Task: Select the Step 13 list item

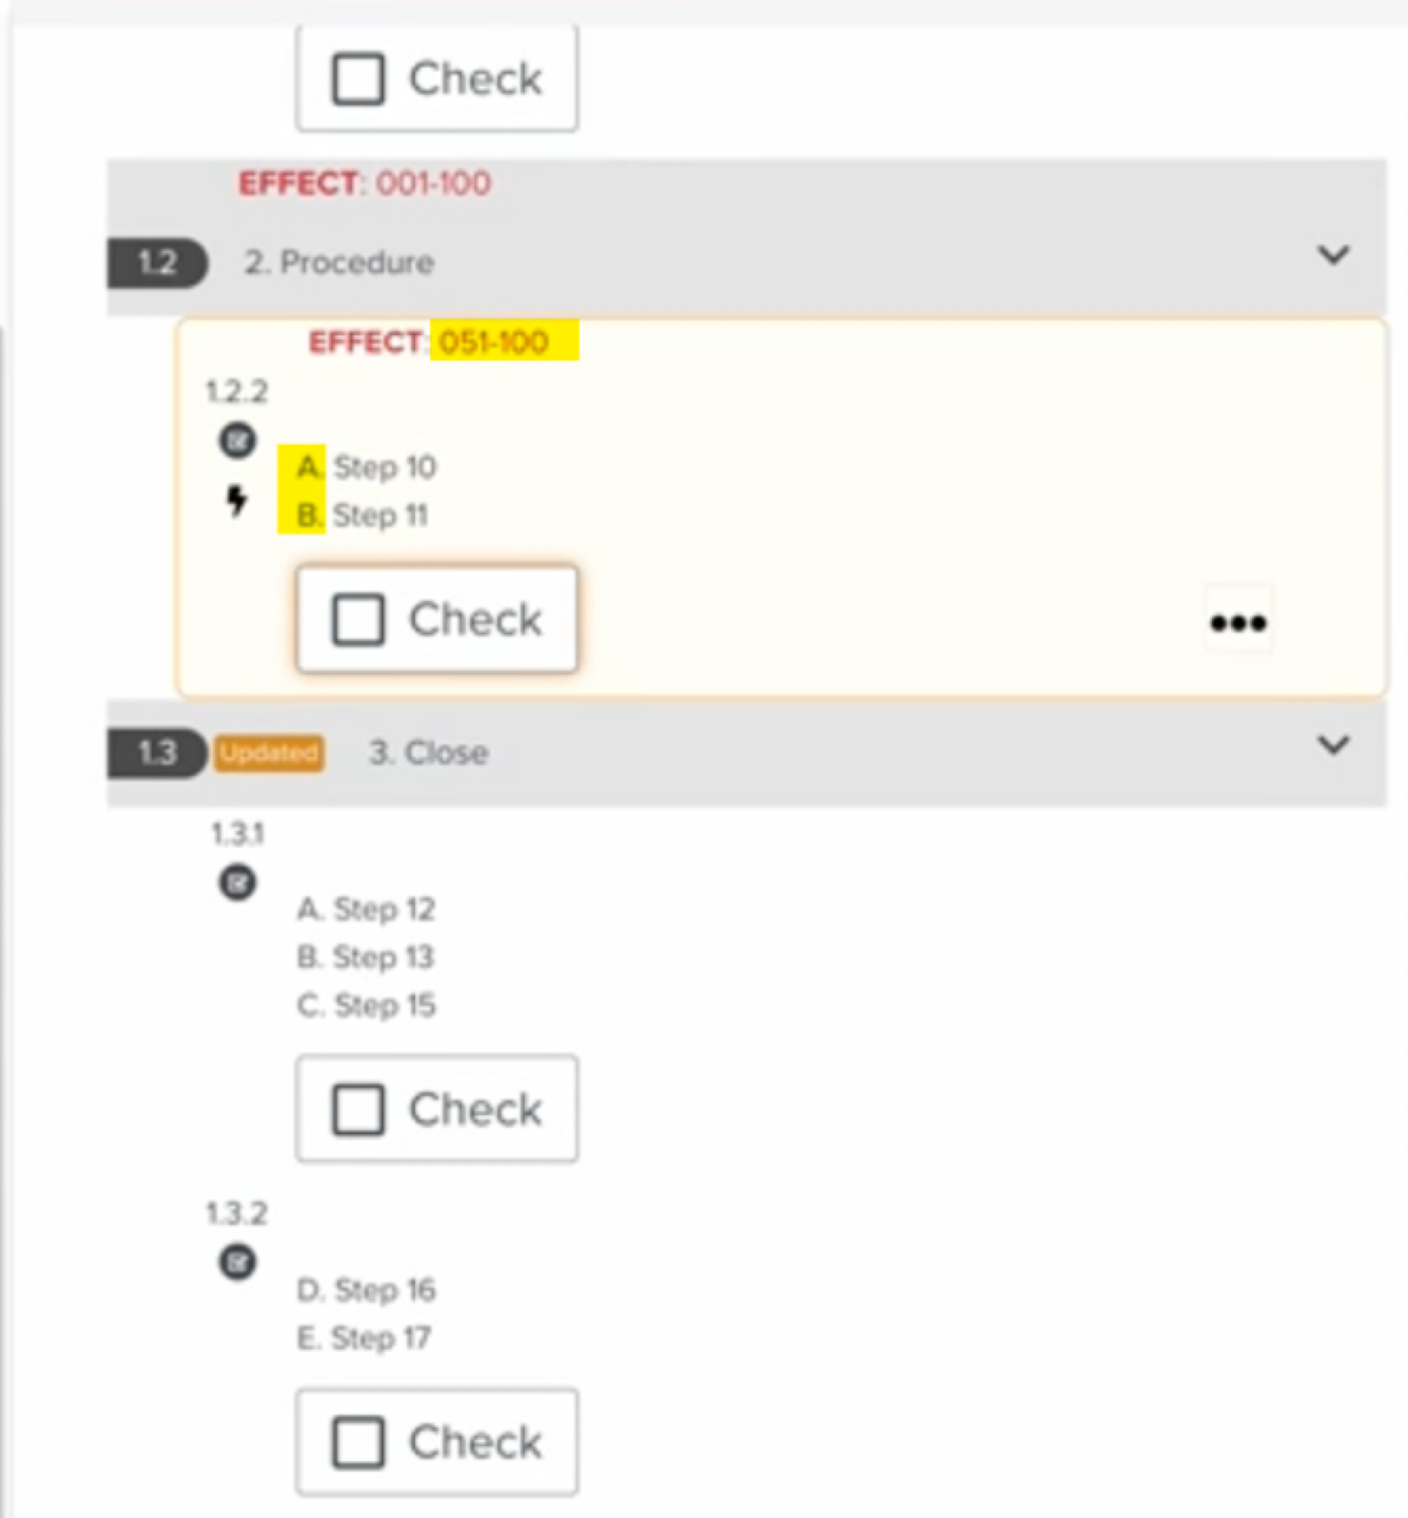Action: point(367,956)
